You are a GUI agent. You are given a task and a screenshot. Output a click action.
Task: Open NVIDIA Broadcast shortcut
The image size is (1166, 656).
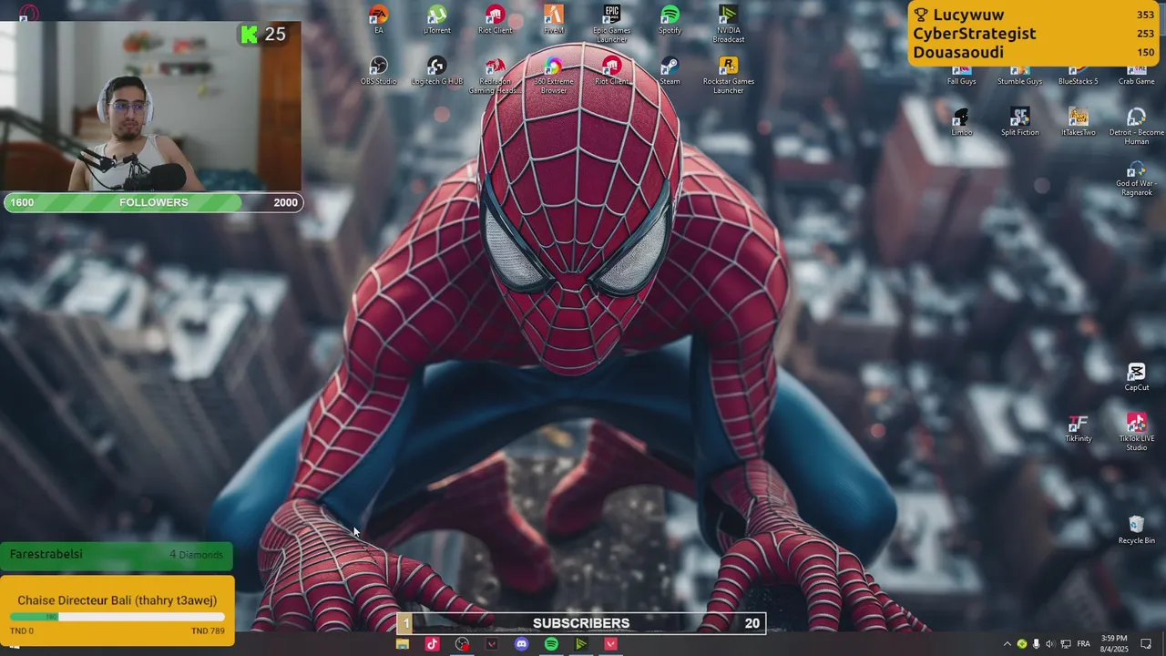point(729,24)
